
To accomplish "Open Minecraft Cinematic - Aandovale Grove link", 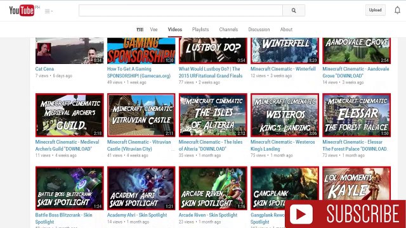I will tap(356, 72).
